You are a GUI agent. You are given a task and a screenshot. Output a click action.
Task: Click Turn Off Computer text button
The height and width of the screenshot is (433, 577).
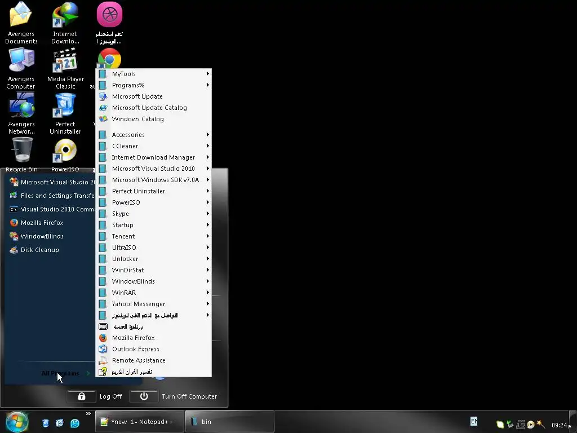click(189, 396)
